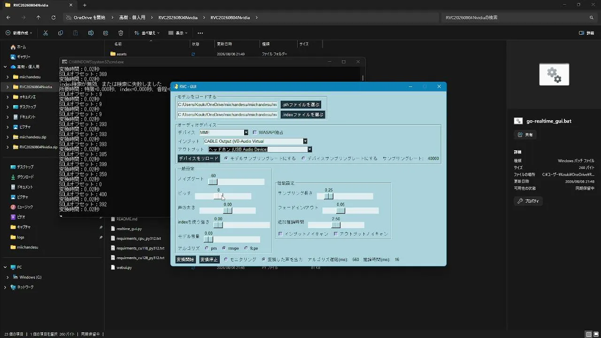Screen dimensions: 601x338
Task: Click the .index file select button
Action: coord(303,115)
